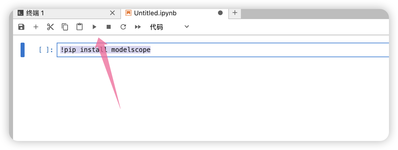Insert a new cell below with the plus icon
Screen dimensions: 398x150
(x=36, y=27)
